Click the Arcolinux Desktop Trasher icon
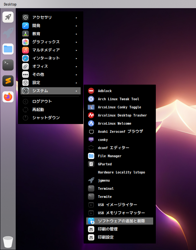 point(91,115)
